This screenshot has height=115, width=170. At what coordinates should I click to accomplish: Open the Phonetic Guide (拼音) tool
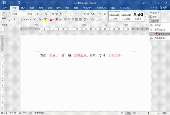click(57, 14)
